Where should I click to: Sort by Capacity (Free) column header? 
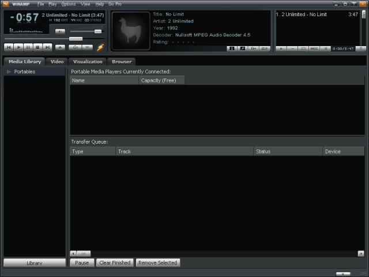[x=162, y=80]
